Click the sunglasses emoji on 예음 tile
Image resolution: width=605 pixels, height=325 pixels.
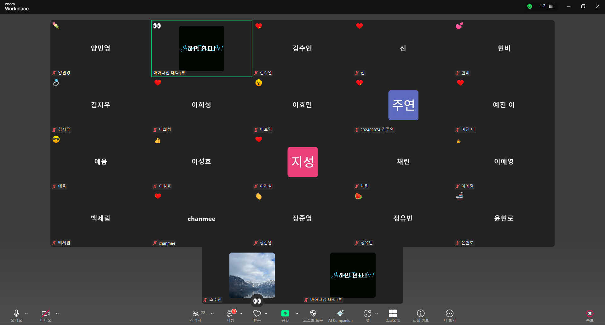pos(56,139)
